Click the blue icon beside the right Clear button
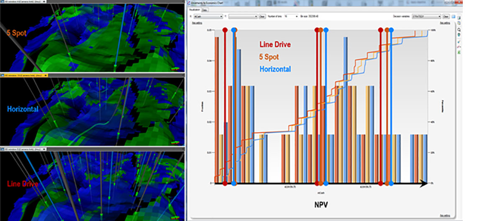Screen dimensions: 477x221 tap(454, 17)
